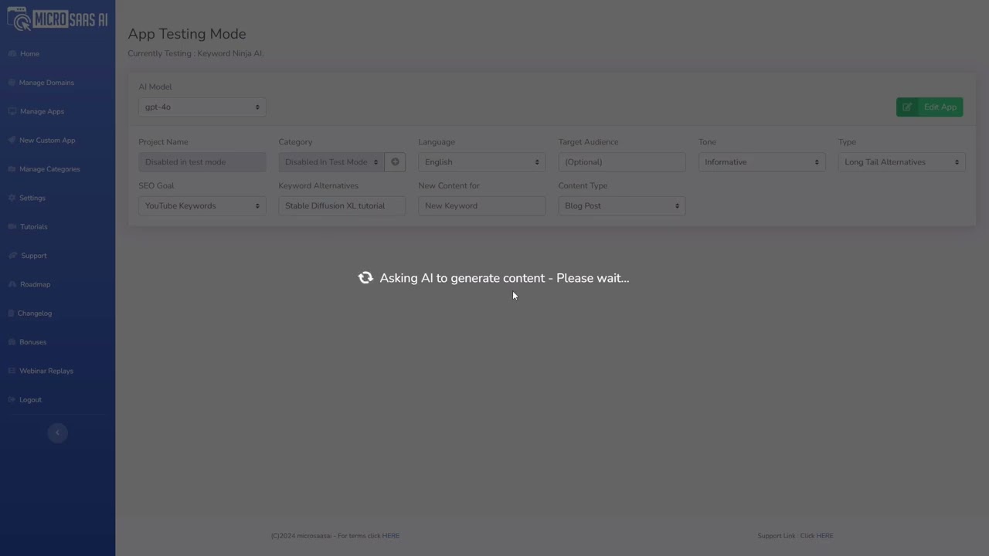Select Logout in sidebar
Viewport: 989px width, 556px height.
pyautogui.click(x=30, y=400)
